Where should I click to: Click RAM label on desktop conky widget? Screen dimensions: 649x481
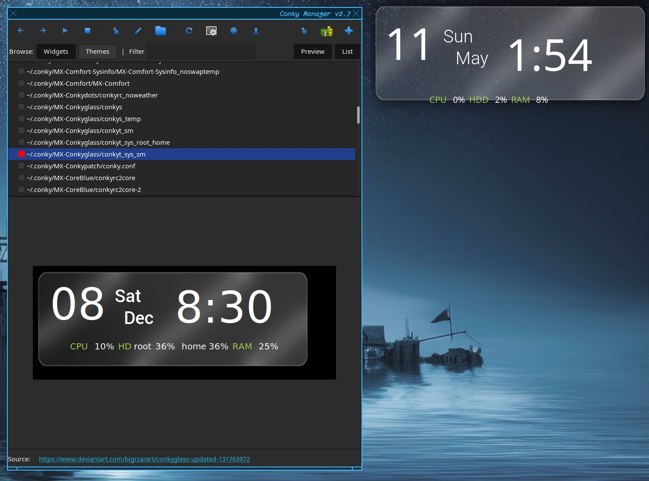(x=521, y=100)
